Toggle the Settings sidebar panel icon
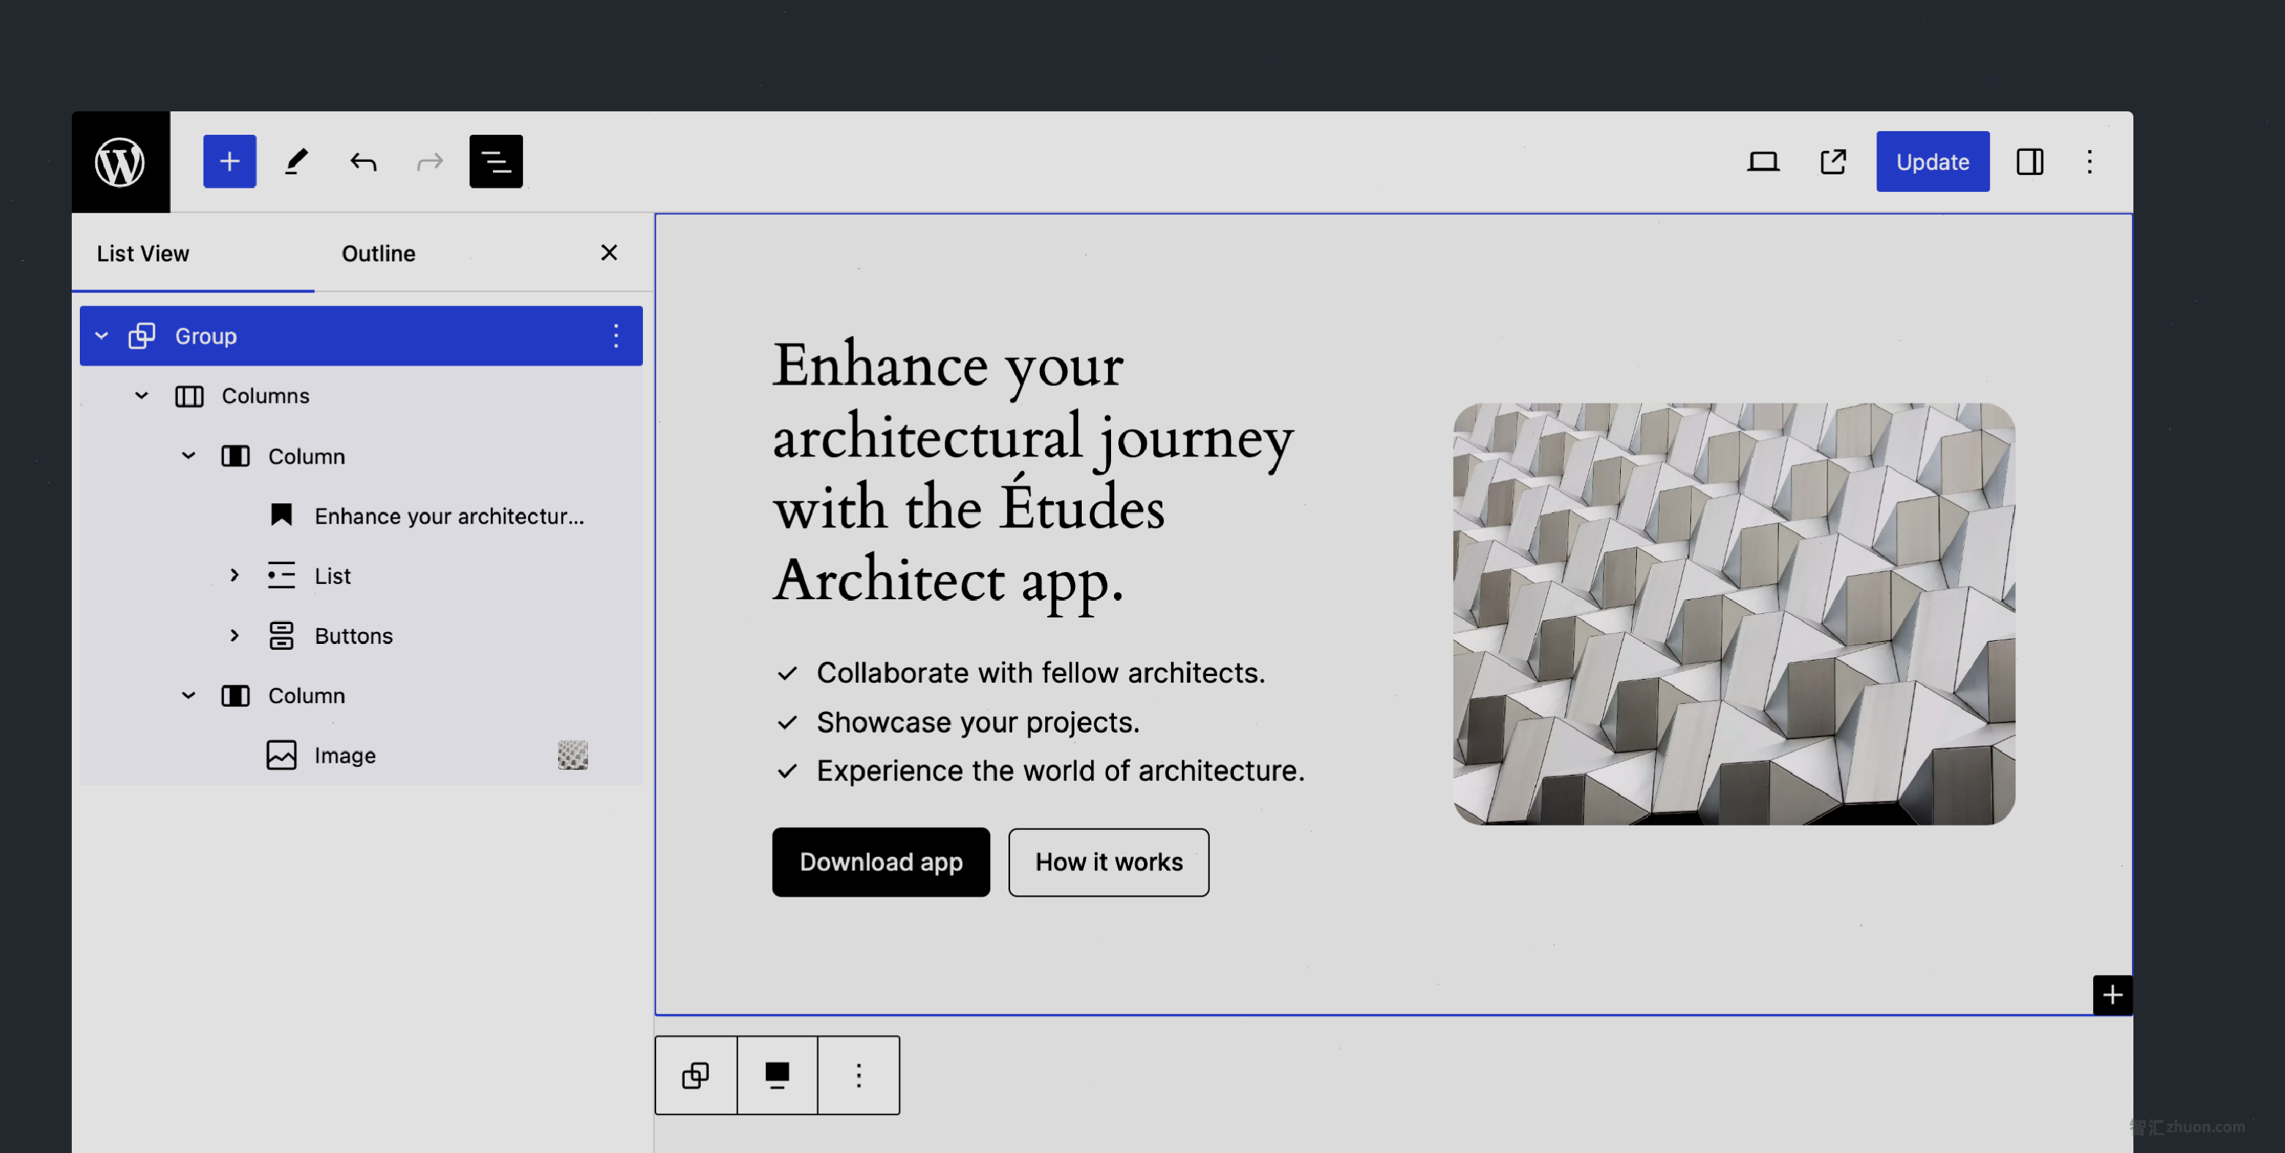This screenshot has width=2285, height=1153. (2029, 160)
